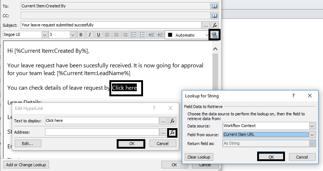Open Data source dropdown Workflow Context

tap(312, 126)
